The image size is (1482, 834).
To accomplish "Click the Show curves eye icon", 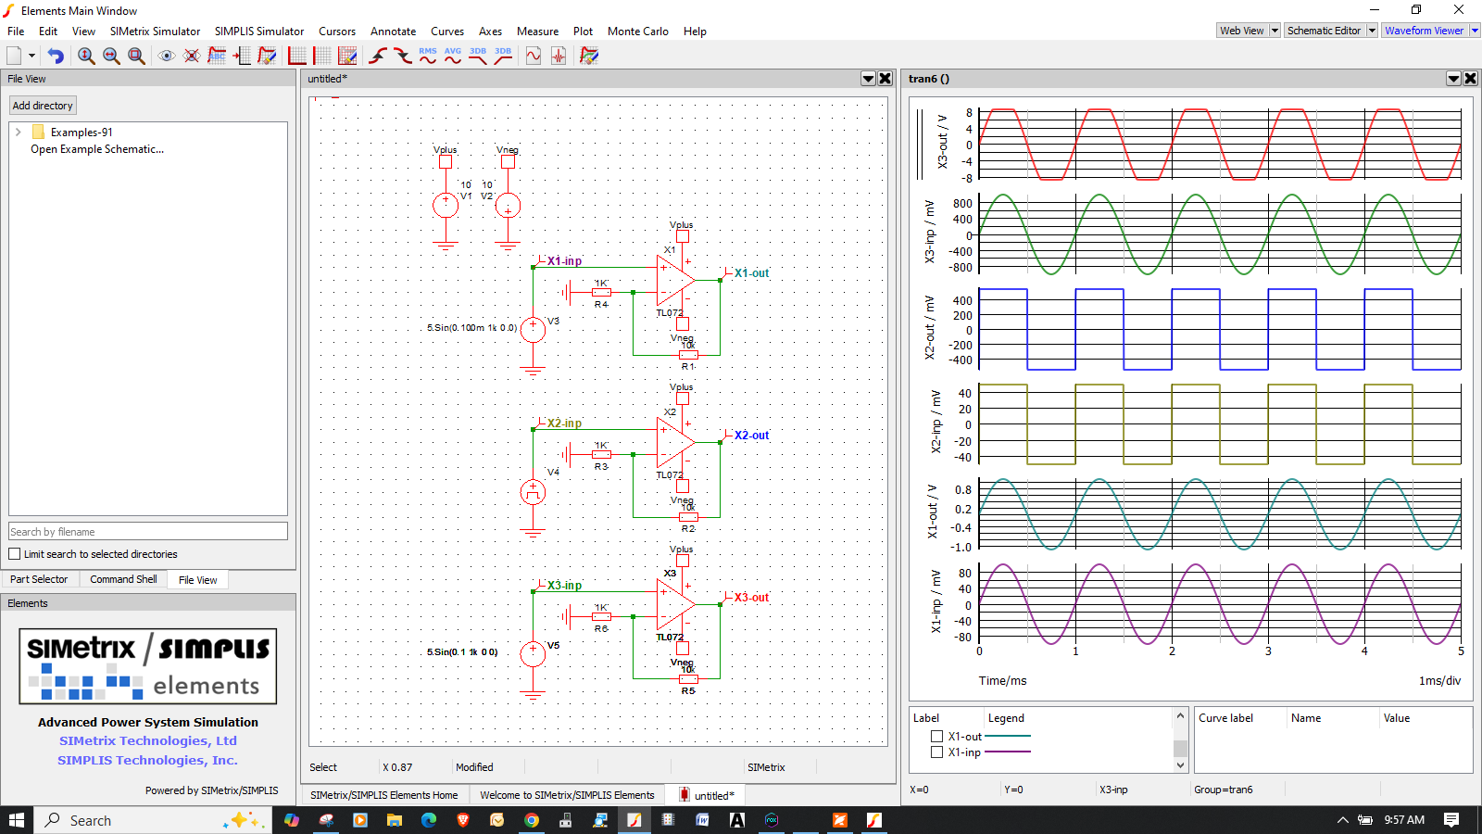I will [x=167, y=56].
